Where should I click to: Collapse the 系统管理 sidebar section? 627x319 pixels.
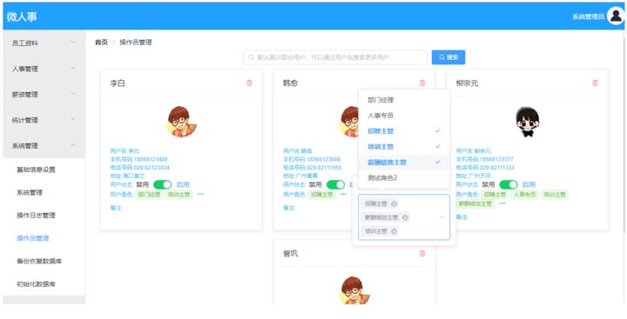pos(44,146)
